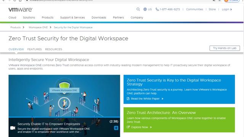
Task: Switch to the FEATURES tab
Action: pos(35,49)
